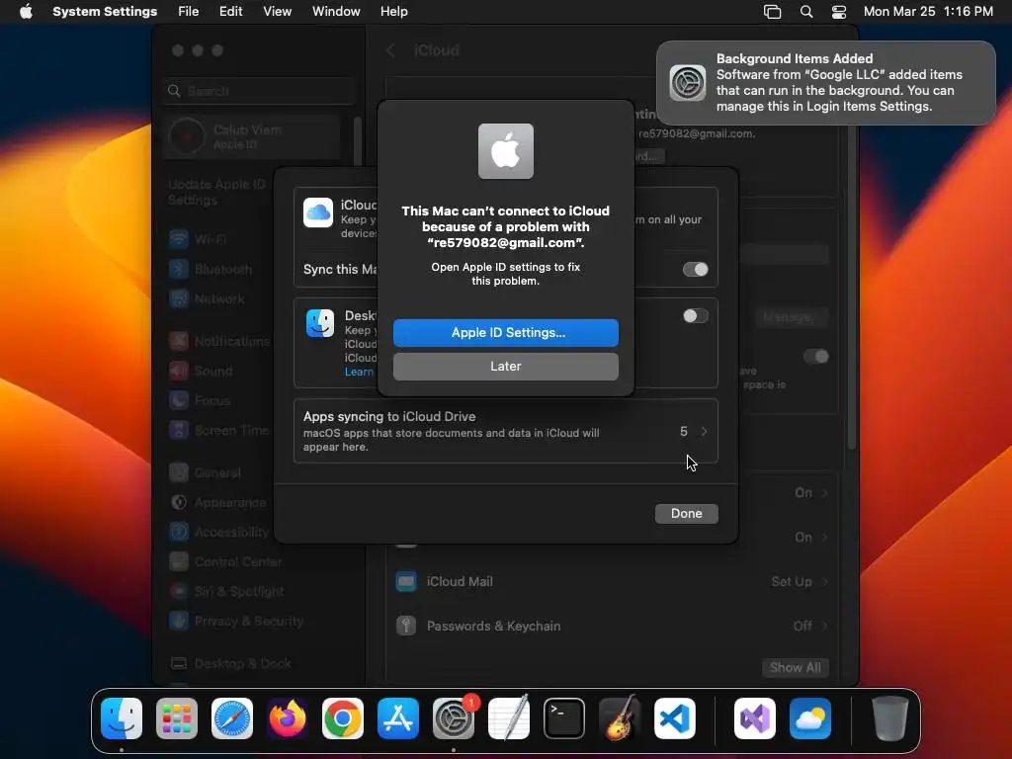Click Done in the iCloud Drive sheet
The image size is (1012, 759).
[686, 513]
